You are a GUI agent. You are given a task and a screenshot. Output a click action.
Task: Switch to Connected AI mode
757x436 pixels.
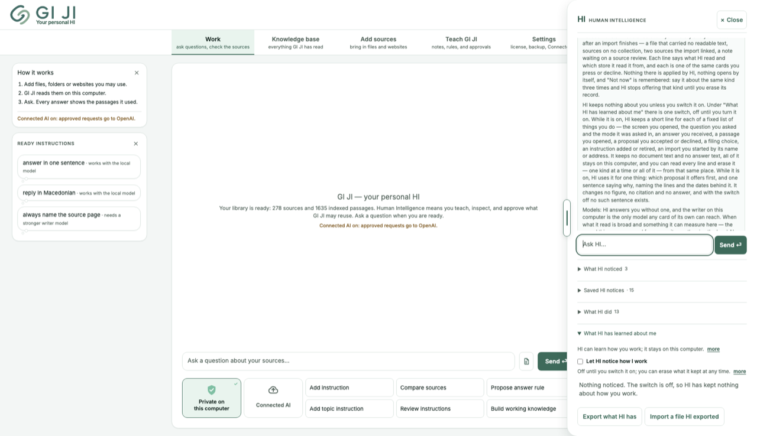coord(273,398)
